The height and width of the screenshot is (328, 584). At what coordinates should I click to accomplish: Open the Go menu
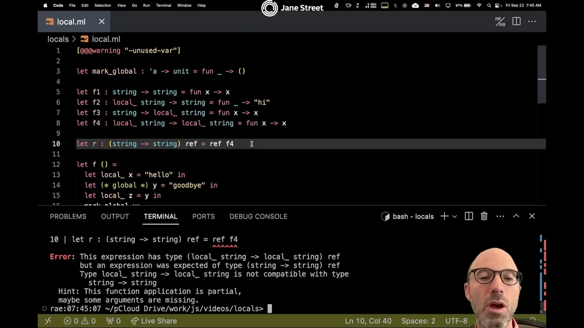[x=134, y=5]
